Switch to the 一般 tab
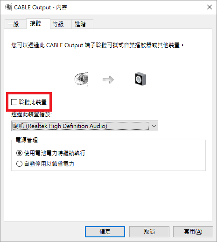The width and height of the screenshot is (217, 242). [x=15, y=24]
